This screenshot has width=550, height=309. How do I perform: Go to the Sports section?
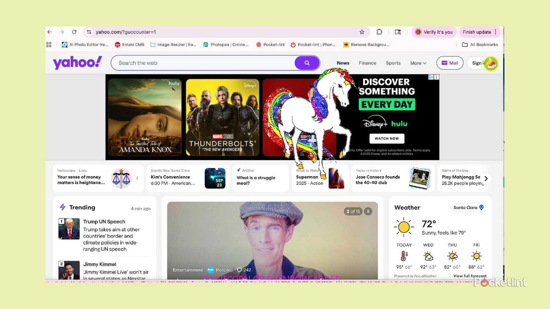(393, 63)
